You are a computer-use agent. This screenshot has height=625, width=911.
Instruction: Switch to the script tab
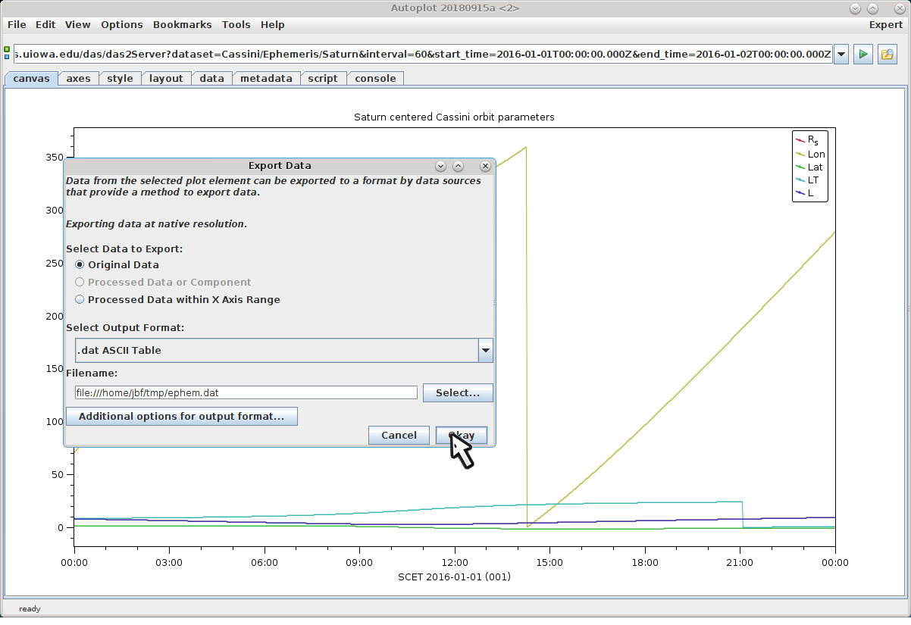(x=323, y=79)
